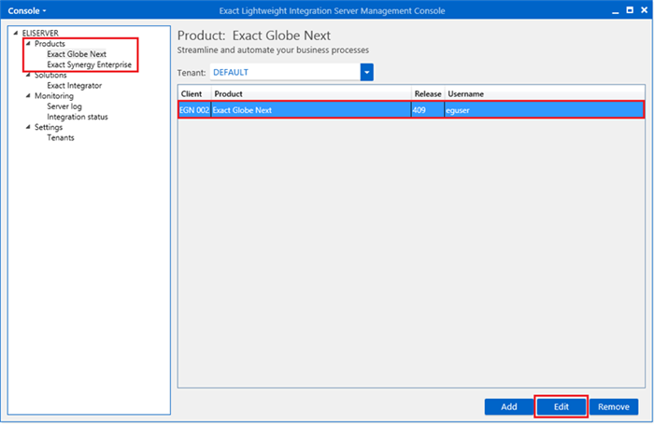The image size is (654, 424).
Task: Open the Tenants settings item
Action: pos(61,137)
